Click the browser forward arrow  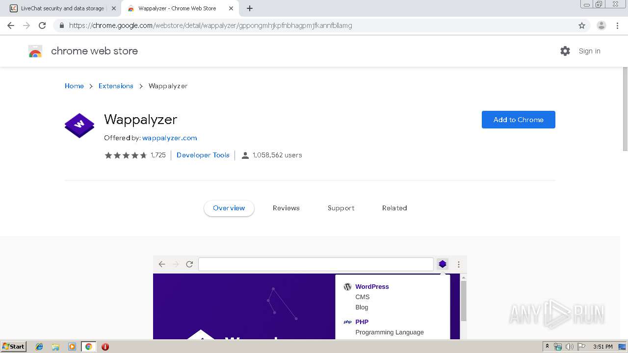(x=26, y=25)
